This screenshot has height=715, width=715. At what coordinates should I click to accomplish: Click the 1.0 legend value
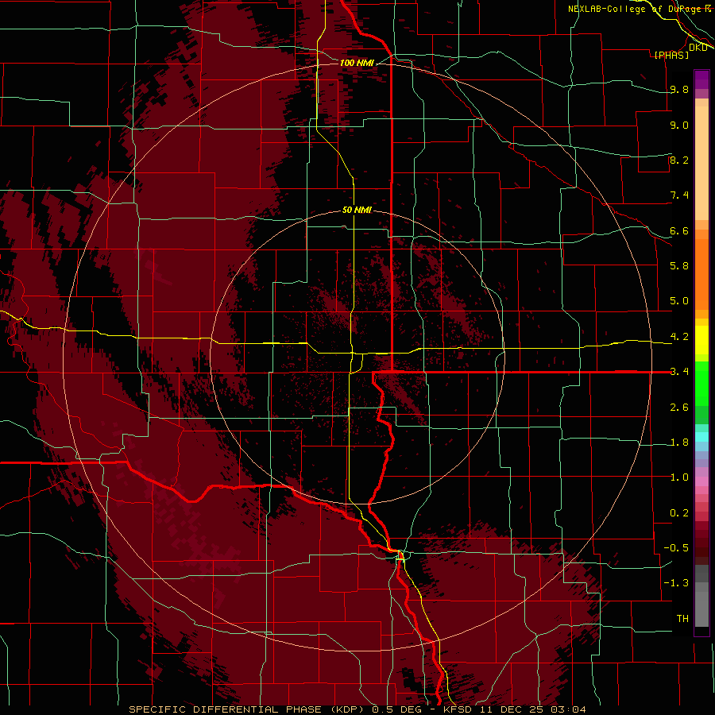point(679,477)
